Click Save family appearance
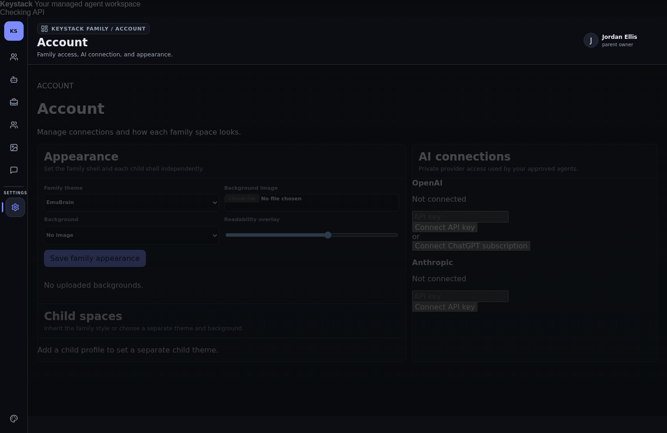This screenshot has width=667, height=433. tap(95, 259)
